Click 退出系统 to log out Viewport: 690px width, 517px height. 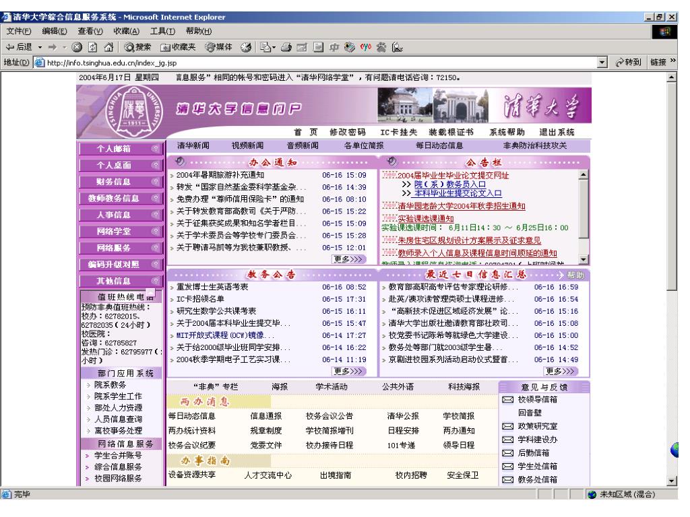[557, 132]
